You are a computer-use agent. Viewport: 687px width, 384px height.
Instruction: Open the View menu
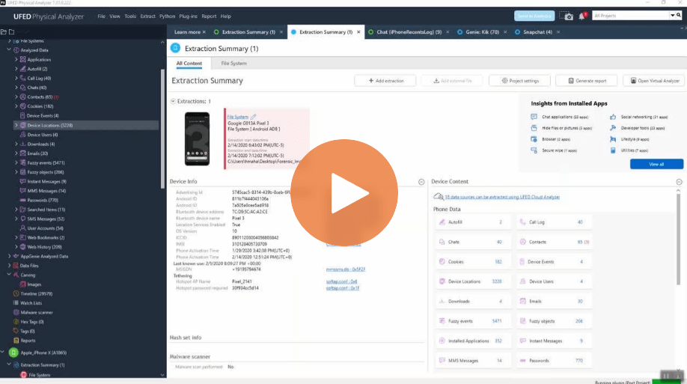pyautogui.click(x=114, y=16)
